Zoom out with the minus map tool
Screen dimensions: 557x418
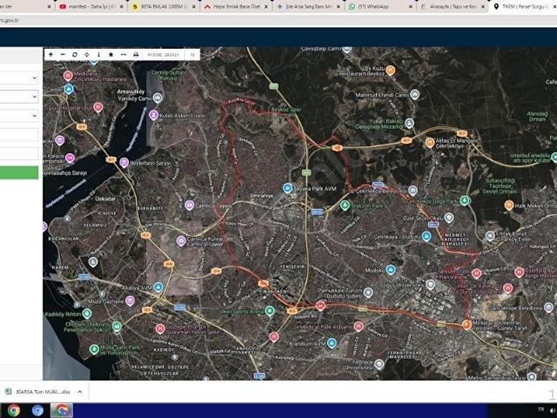click(x=63, y=54)
